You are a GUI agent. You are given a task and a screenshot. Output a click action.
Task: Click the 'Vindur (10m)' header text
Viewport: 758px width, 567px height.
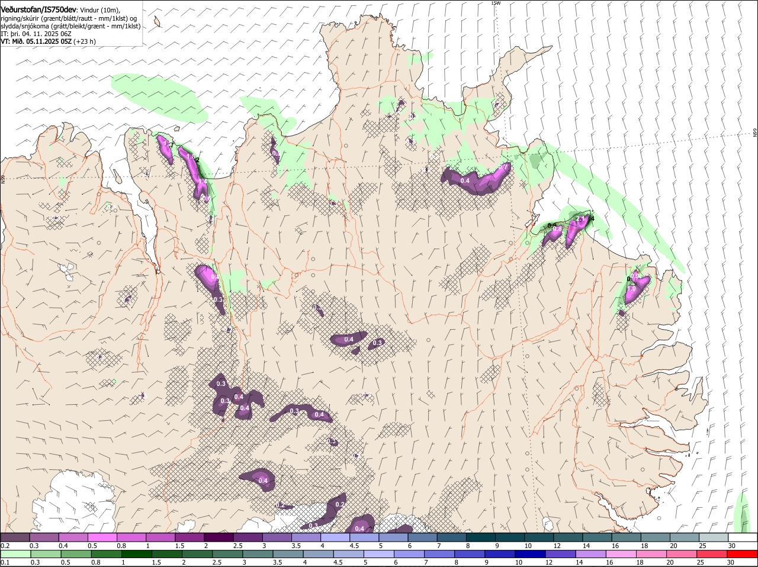coord(100,10)
